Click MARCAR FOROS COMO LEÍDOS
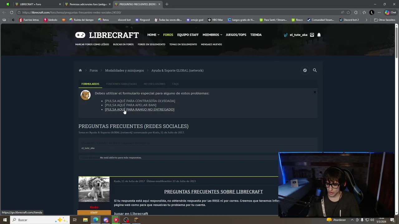The image size is (399, 224). (92, 44)
